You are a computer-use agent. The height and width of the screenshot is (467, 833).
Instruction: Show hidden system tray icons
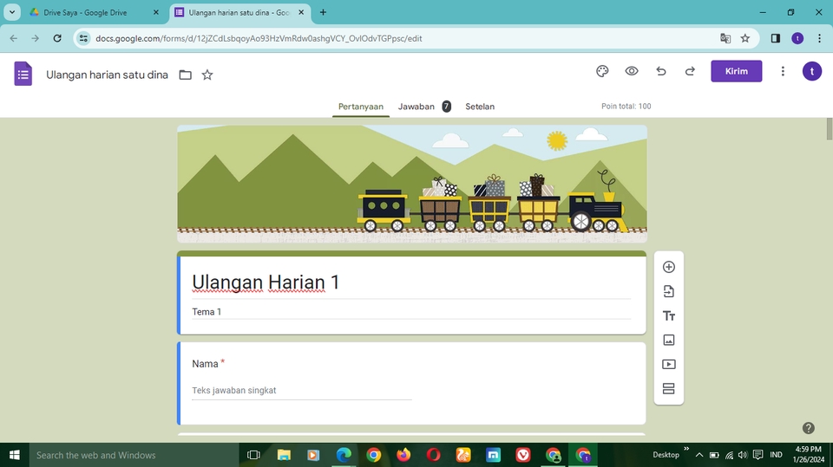point(699,455)
